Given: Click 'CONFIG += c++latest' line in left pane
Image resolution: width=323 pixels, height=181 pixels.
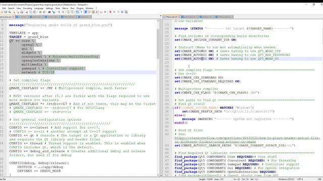Looking at the screenshot, I should [x=29, y=127].
